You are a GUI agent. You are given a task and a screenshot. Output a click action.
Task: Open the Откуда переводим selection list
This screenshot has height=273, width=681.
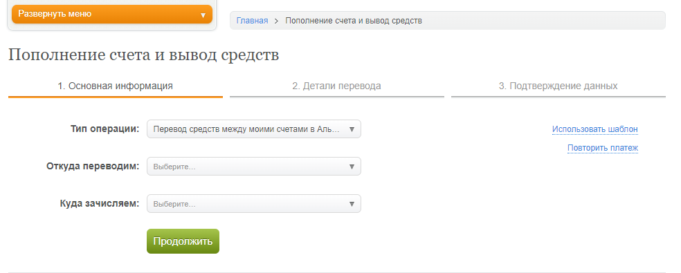point(253,167)
